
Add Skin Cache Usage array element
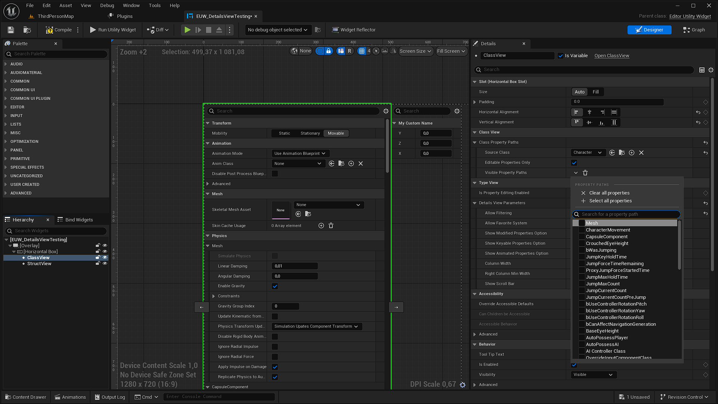(321, 226)
